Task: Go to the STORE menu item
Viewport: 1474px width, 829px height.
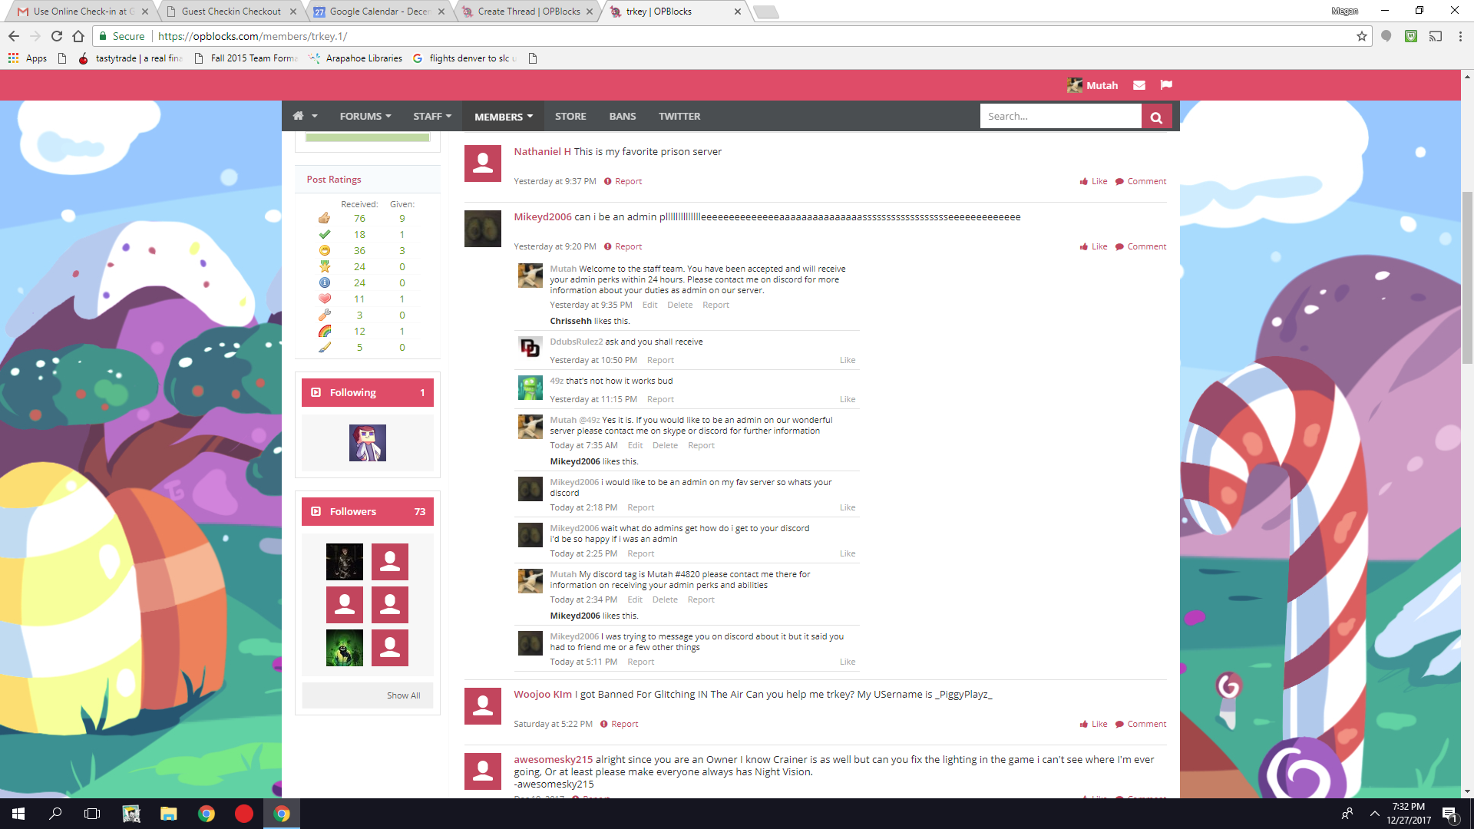Action: [x=570, y=116]
